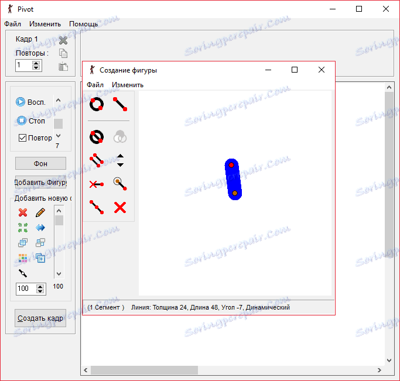Click speed slider down arrow above 7
The width and height of the screenshot is (400, 381).
pyautogui.click(x=58, y=136)
